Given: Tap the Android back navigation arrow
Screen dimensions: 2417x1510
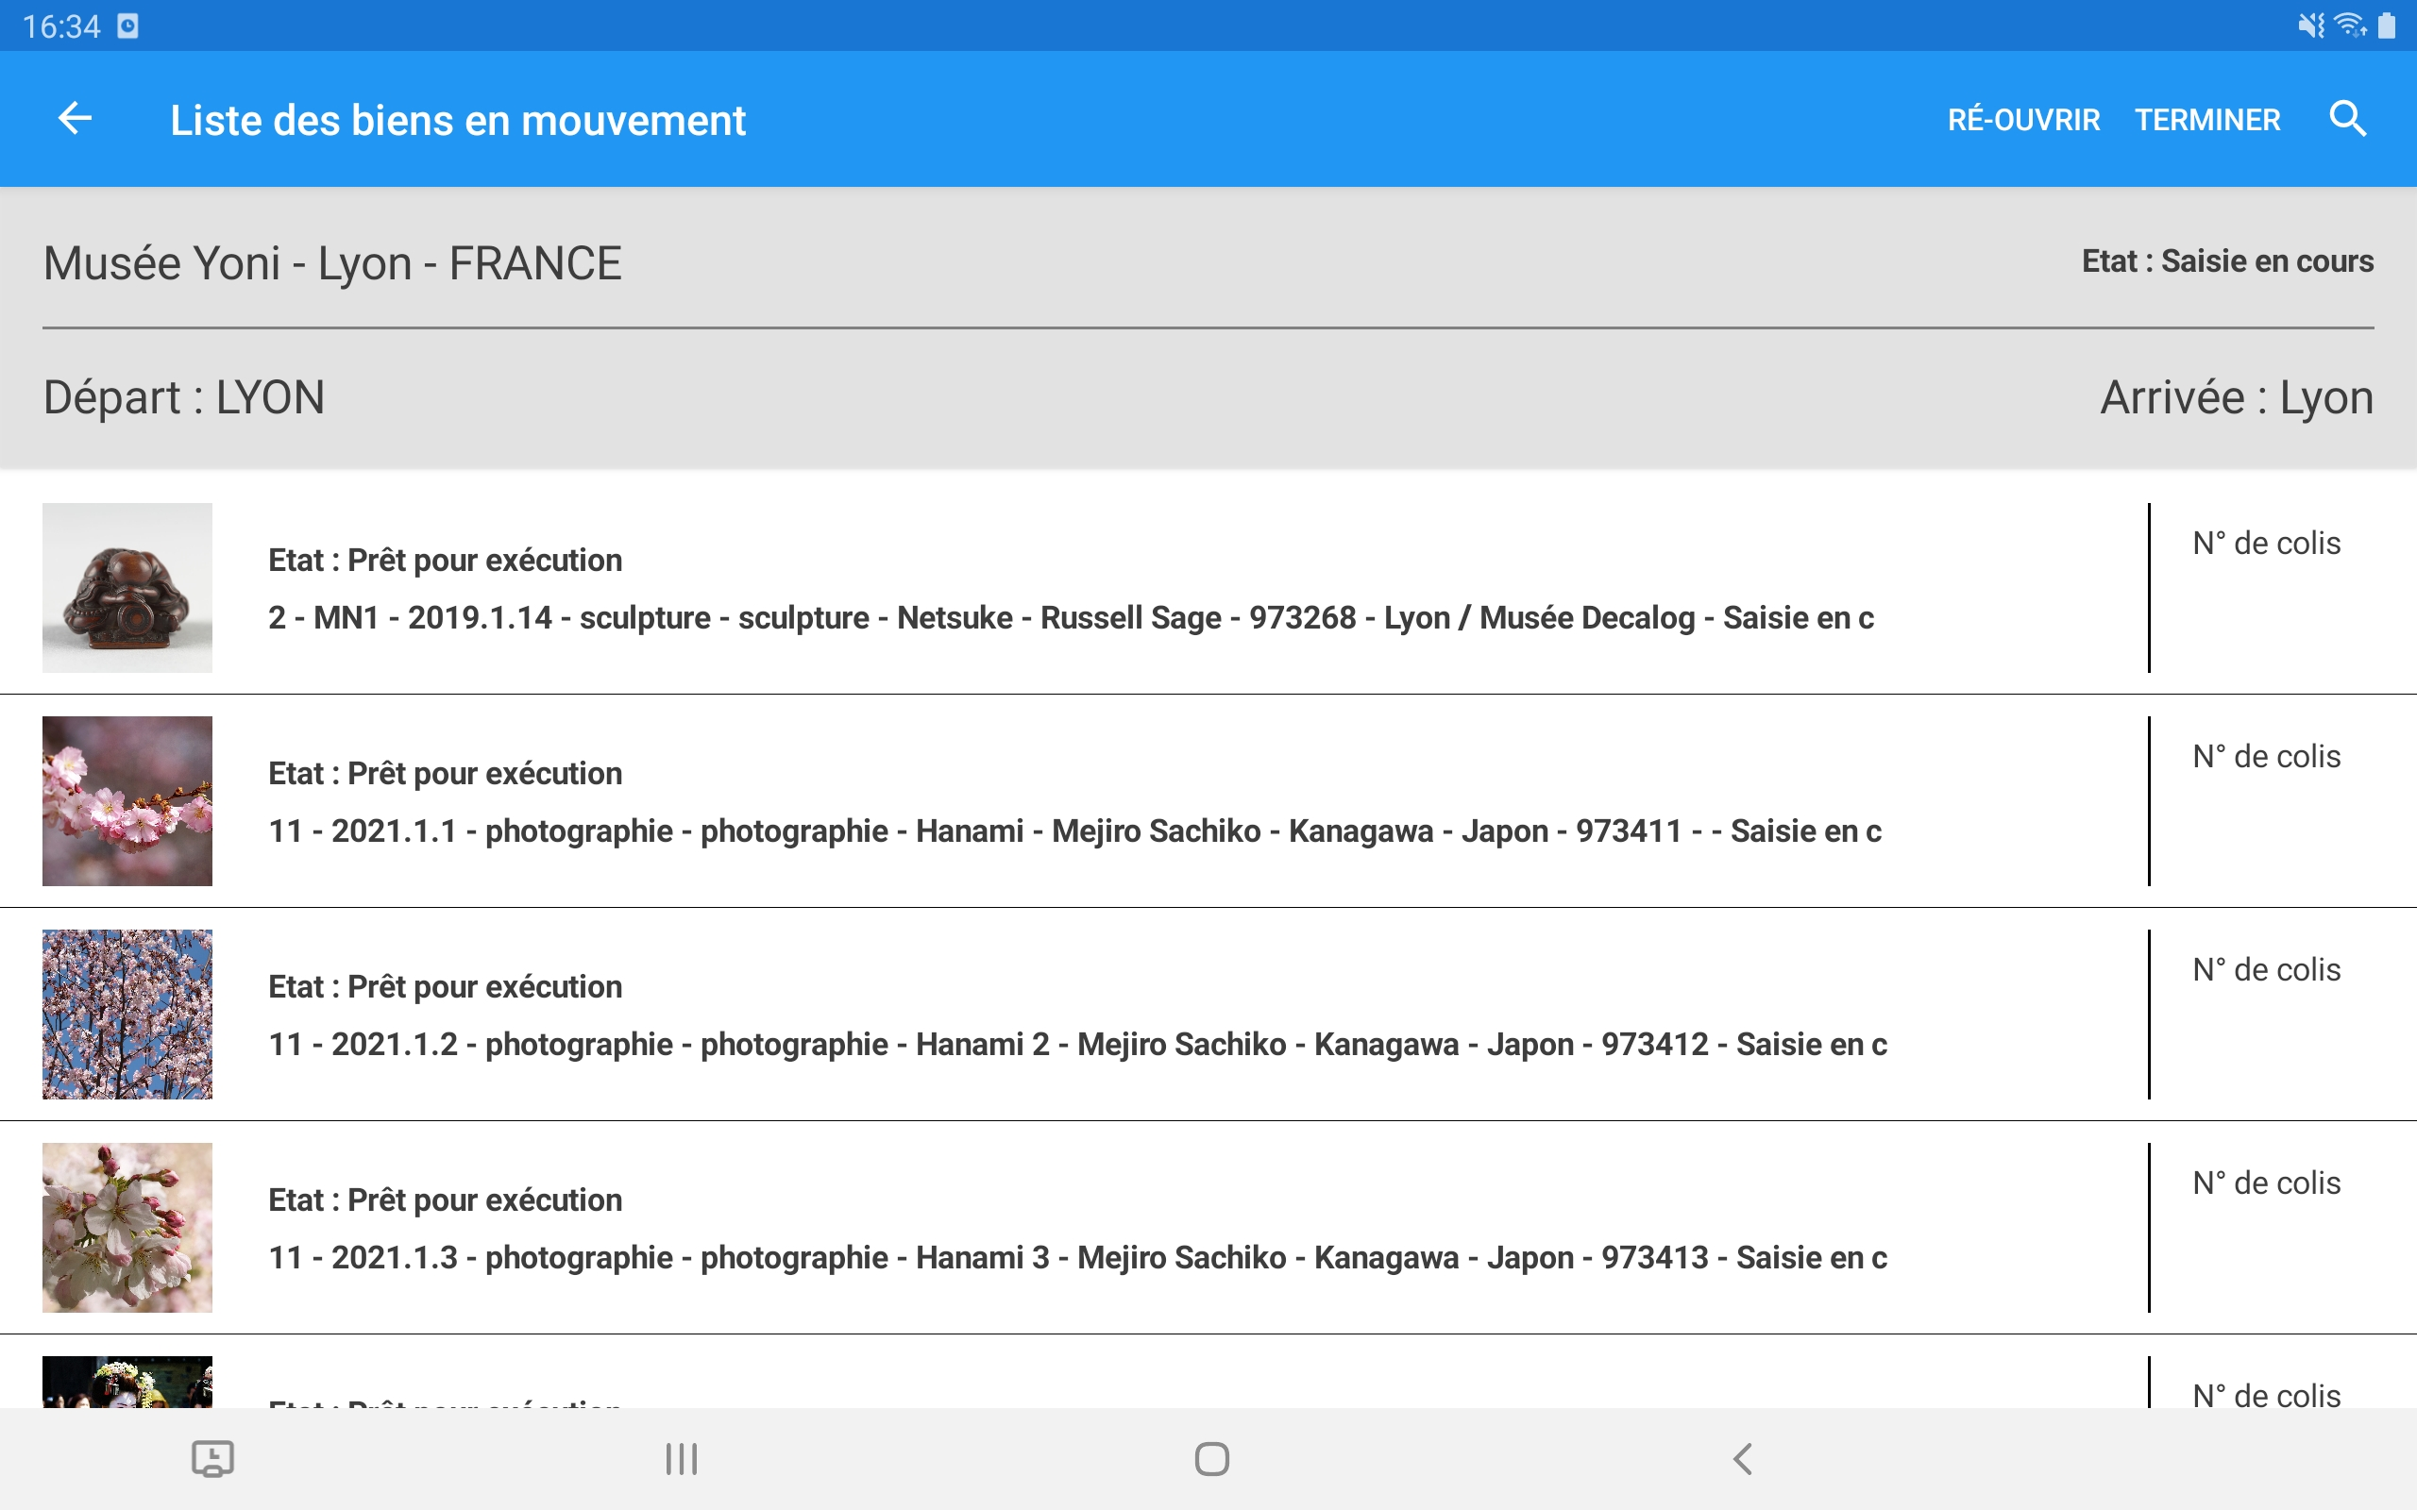Looking at the screenshot, I should tap(1743, 1458).
